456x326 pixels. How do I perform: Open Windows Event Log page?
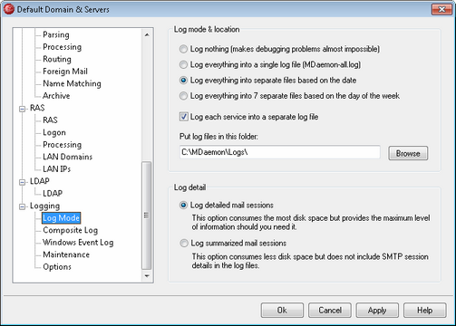click(x=78, y=243)
